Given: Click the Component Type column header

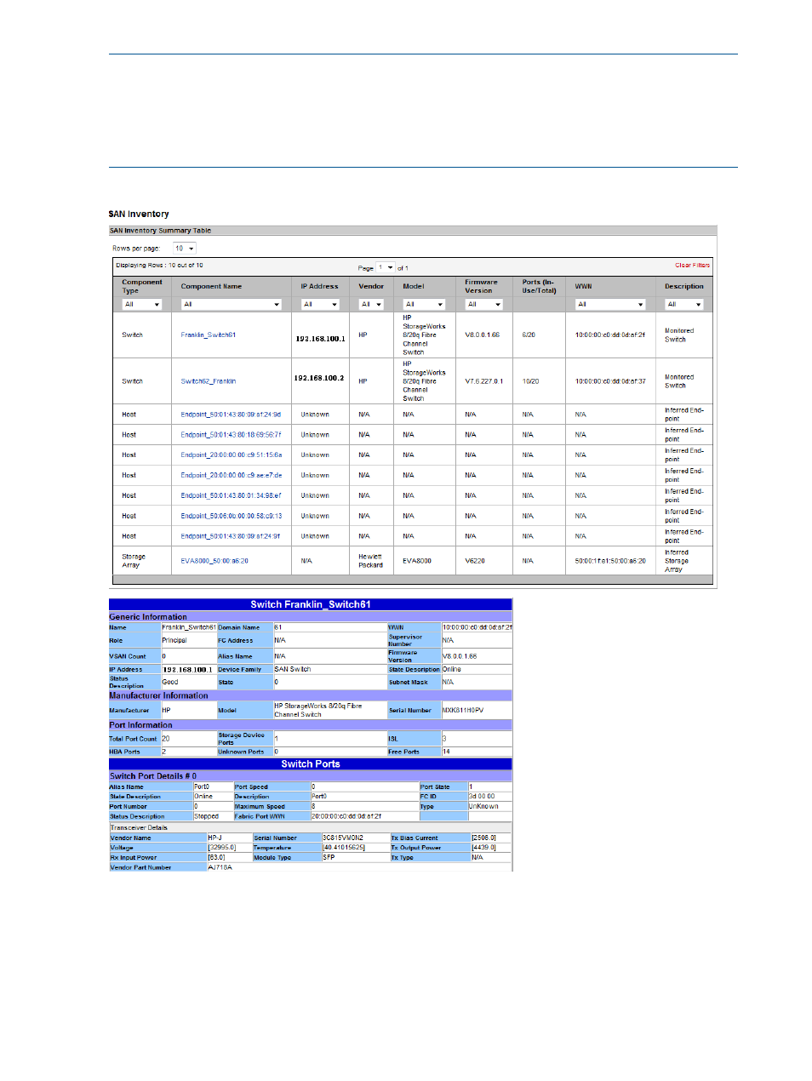Looking at the screenshot, I should coord(142,287).
